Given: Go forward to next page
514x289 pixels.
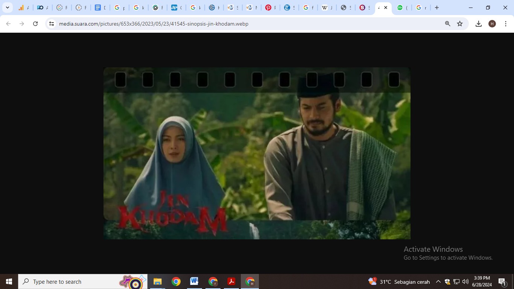Looking at the screenshot, I should [22, 24].
